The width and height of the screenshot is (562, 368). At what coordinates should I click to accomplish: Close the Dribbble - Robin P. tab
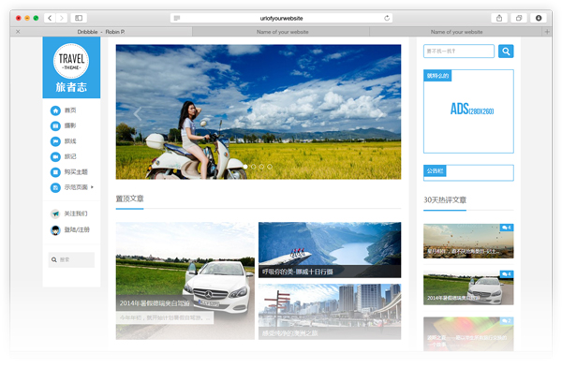click(x=18, y=32)
